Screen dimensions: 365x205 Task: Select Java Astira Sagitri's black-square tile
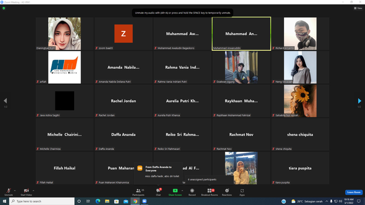(64, 101)
